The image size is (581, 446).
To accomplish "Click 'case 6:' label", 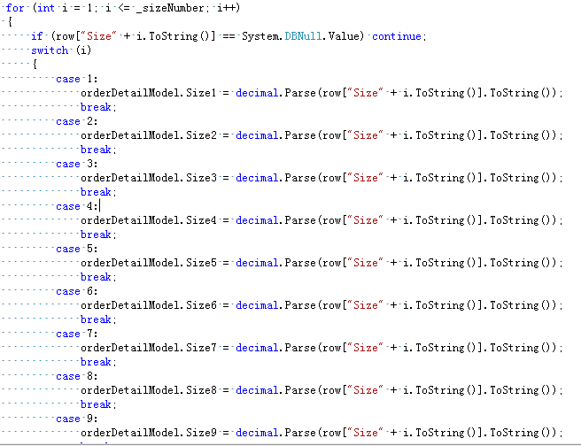I will click(x=77, y=291).
